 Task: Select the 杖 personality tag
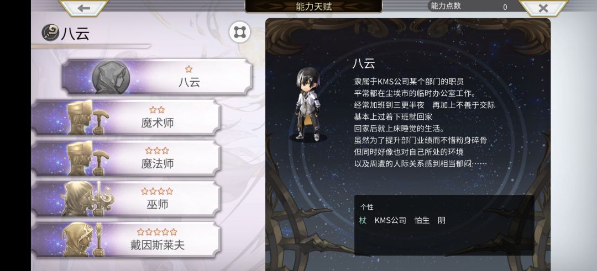click(x=363, y=220)
